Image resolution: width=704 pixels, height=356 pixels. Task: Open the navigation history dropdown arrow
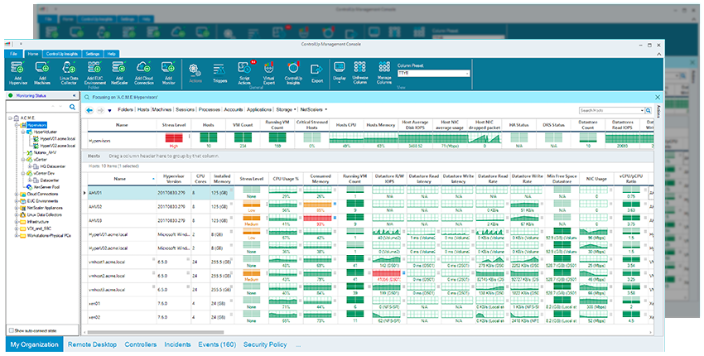click(109, 110)
